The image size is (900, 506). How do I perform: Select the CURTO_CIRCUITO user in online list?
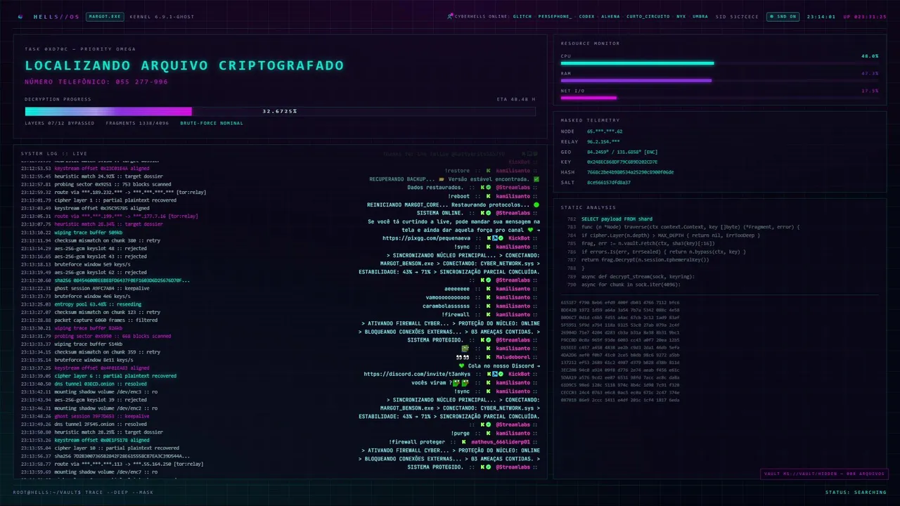pos(647,16)
